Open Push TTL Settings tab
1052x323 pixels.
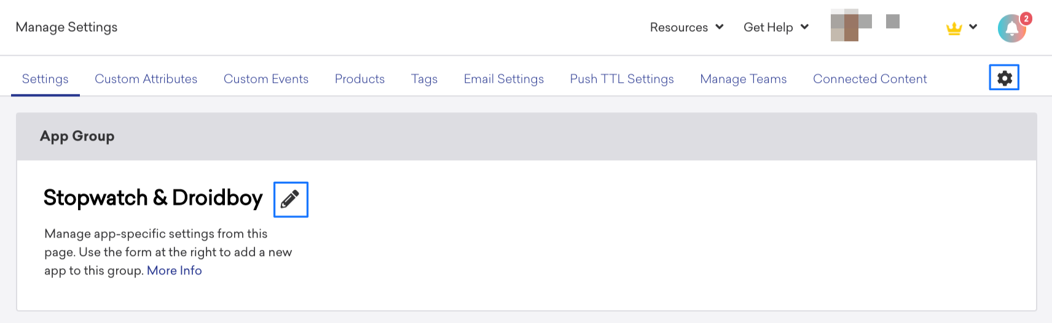(x=622, y=79)
